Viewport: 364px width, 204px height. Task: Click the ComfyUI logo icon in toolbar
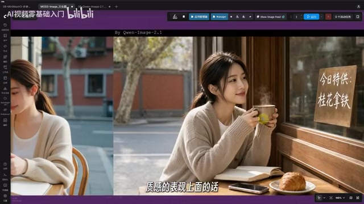175,16
